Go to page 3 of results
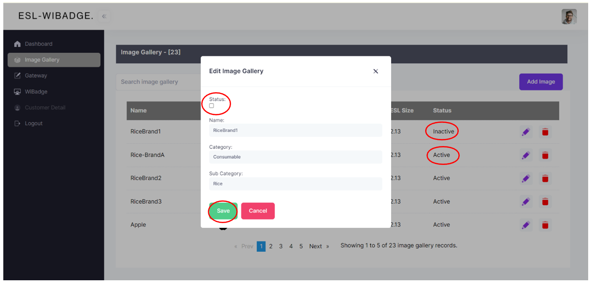 click(x=281, y=246)
